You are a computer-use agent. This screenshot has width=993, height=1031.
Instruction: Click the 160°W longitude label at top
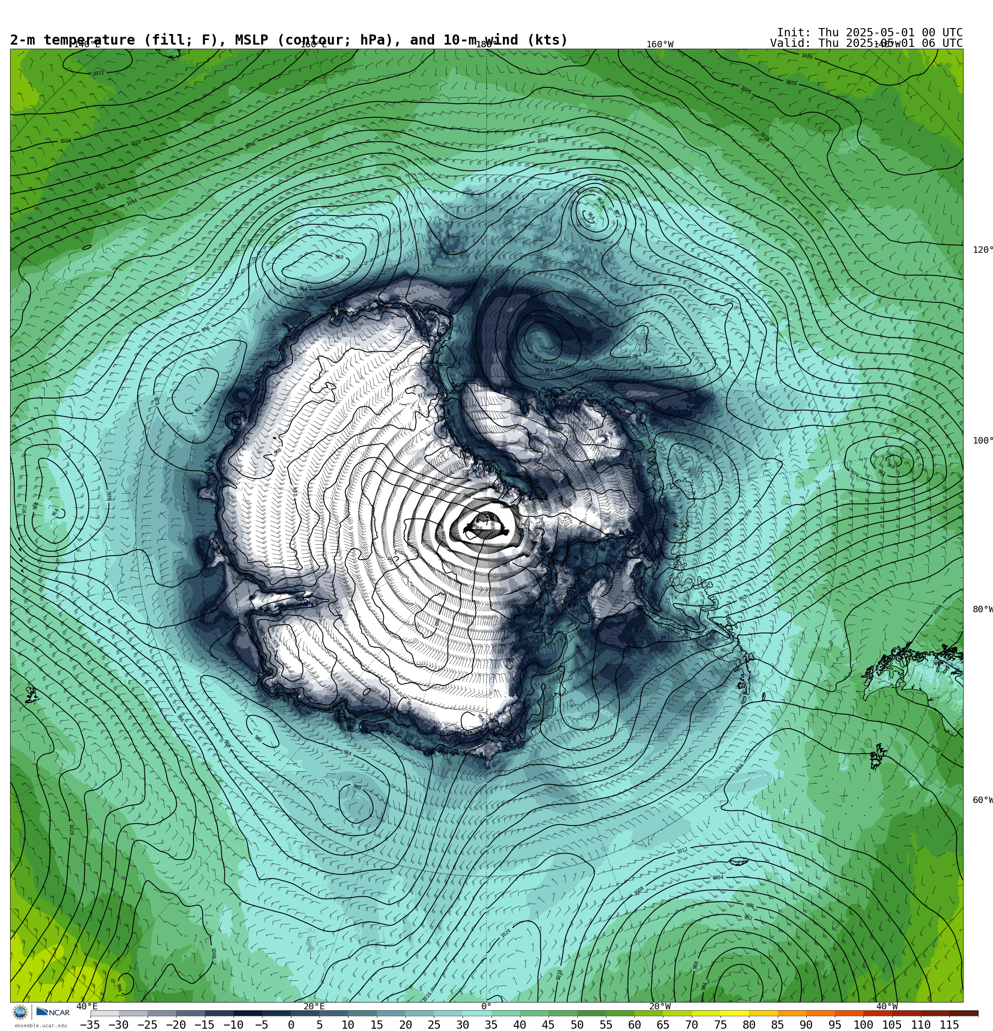click(x=660, y=44)
